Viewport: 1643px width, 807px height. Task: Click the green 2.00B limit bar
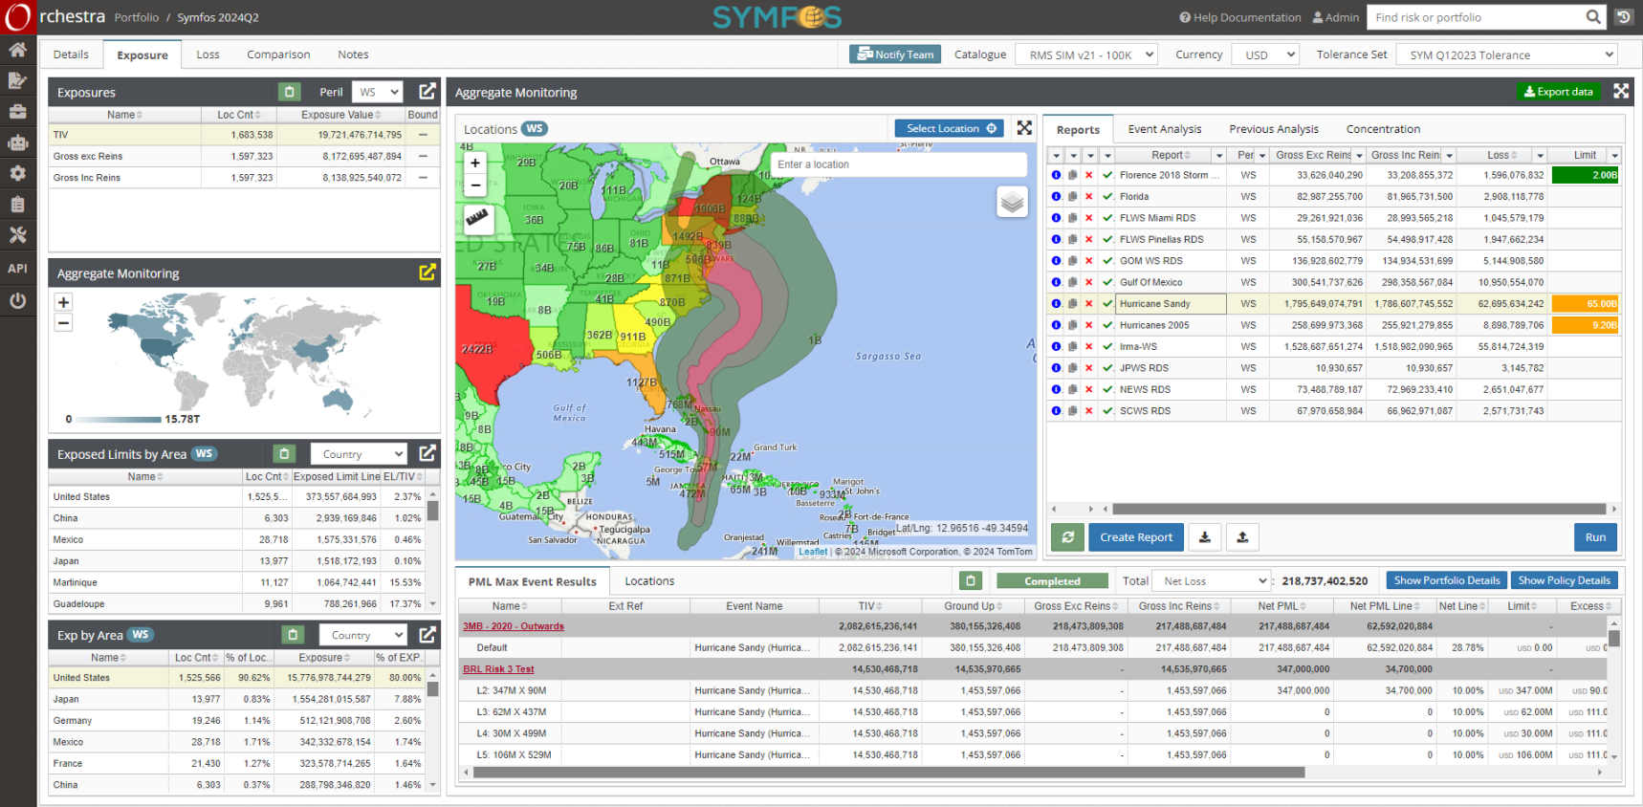[1586, 175]
